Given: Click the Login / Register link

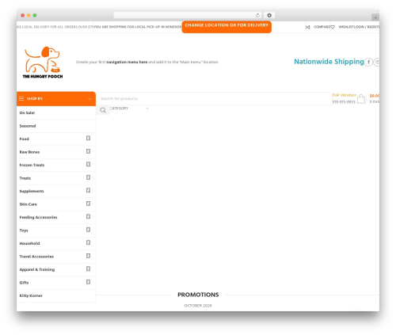Looking at the screenshot, I should 366,27.
